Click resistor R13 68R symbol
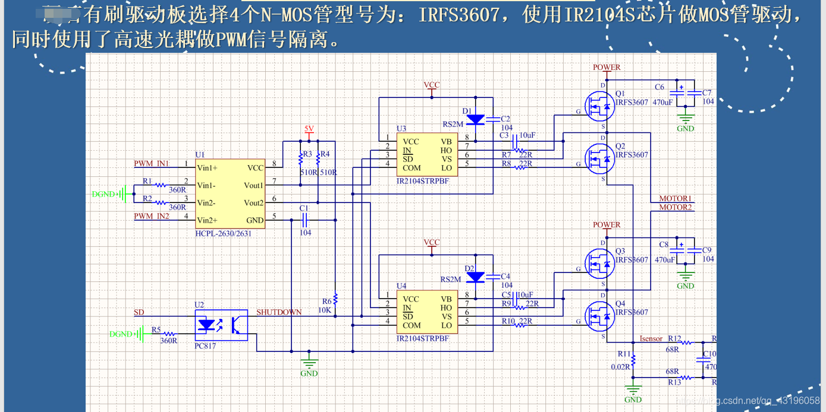 686,377
